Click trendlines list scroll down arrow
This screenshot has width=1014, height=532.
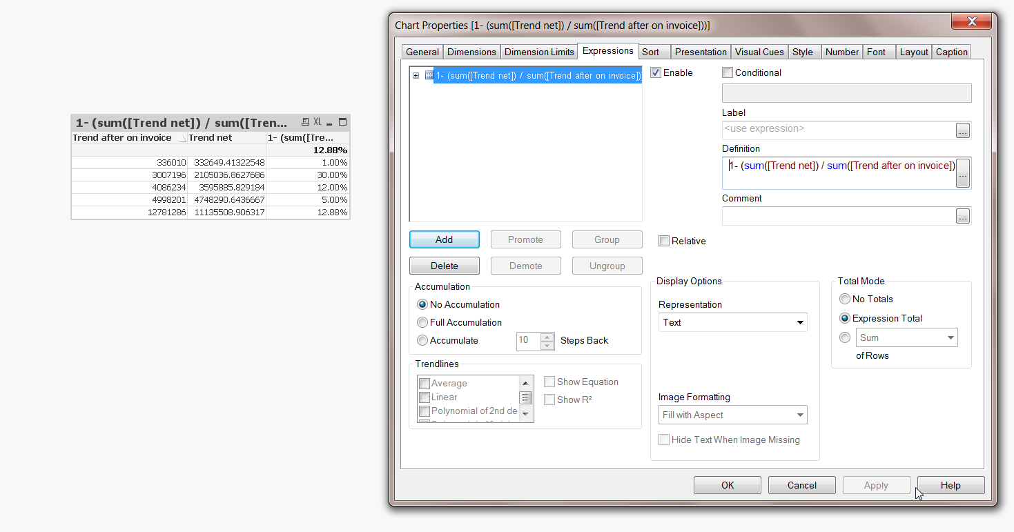tap(526, 414)
